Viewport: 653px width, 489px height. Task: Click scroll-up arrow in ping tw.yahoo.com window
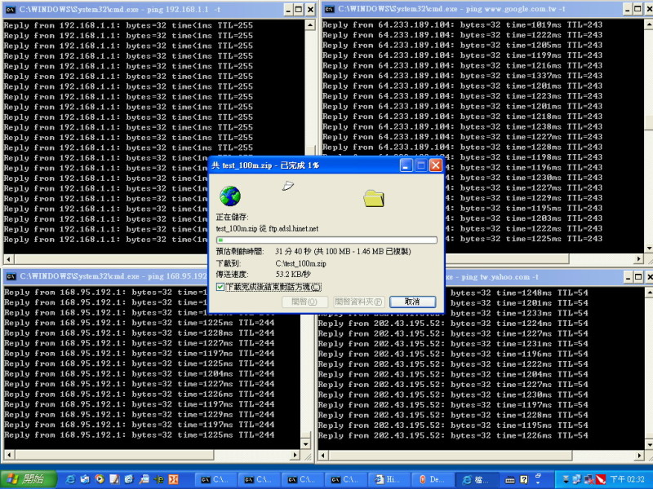tap(649, 293)
